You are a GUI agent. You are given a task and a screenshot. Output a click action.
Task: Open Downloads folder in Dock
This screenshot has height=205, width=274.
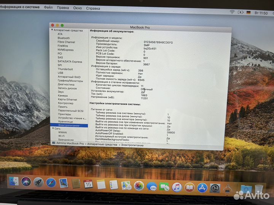246,189
